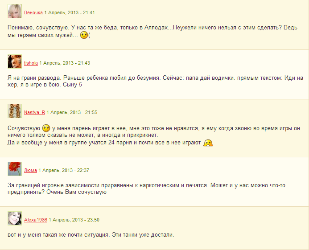Open Пеночка's avatar picture
This screenshot has width=309, height=250.
[15, 11]
